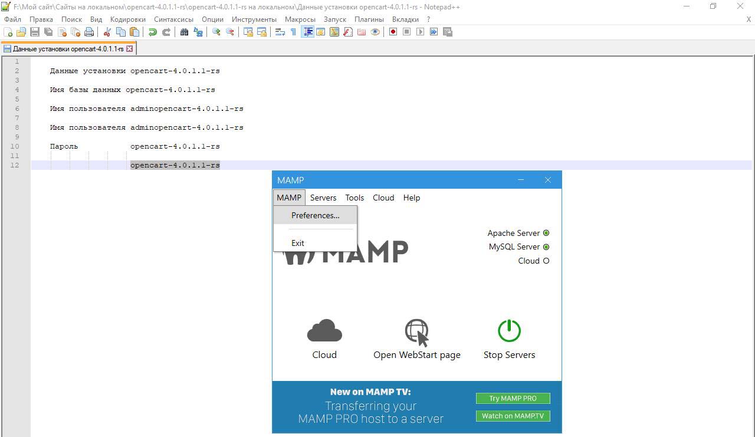Open the Кодировки menu in Notepad++
The width and height of the screenshot is (755, 437).
tap(127, 19)
